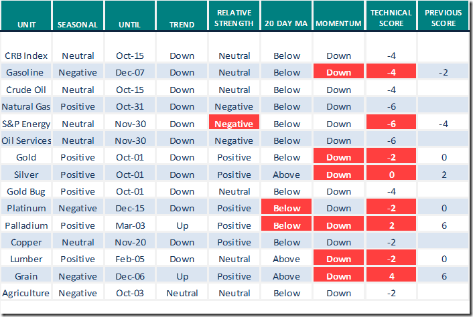Click the RELATIVE STRENGTH column header
Screen dimensions: 473x317
click(234, 19)
